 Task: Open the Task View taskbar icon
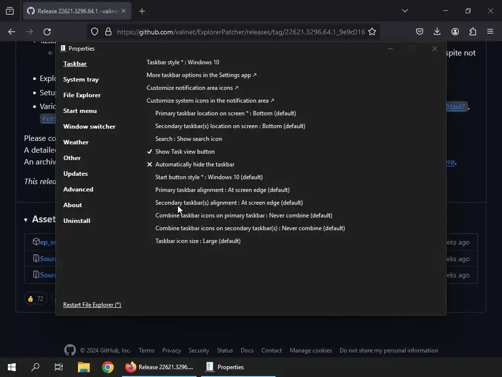pyautogui.click(x=59, y=367)
